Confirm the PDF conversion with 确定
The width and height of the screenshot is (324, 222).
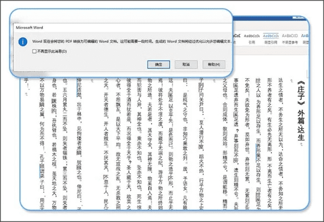[x=159, y=64]
